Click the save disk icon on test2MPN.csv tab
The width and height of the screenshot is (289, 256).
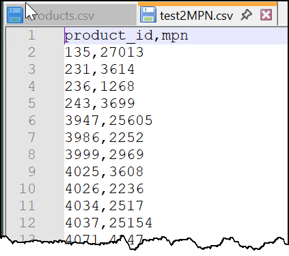(148, 15)
